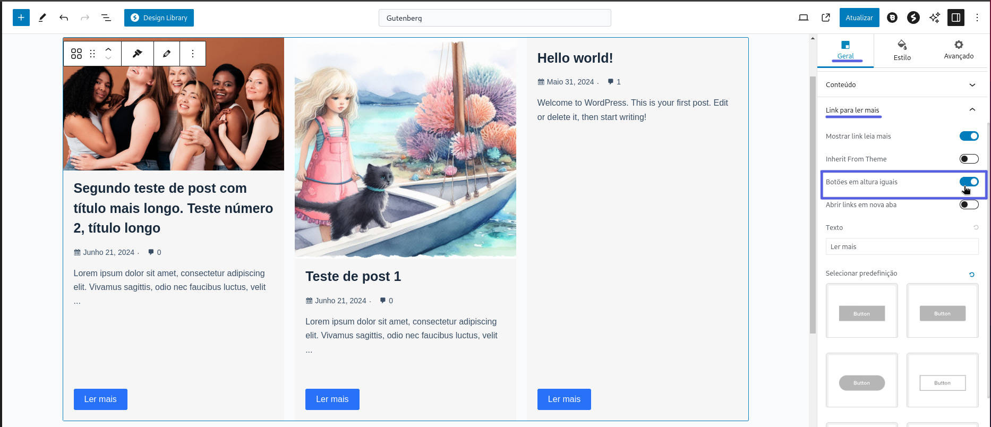This screenshot has width=991, height=427.
Task: Select the second solid button preset
Action: 942,311
